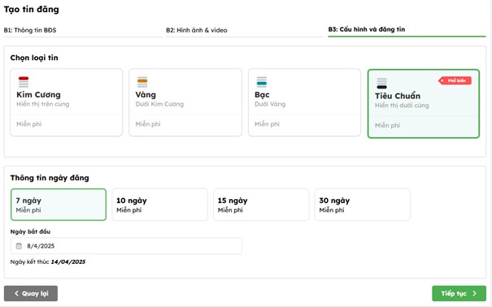The width and height of the screenshot is (492, 307).
Task: Click the right arrow on Tiếp tục
Action: pos(474,293)
